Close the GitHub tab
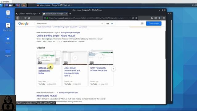Image resolution: width=197 pixels, height=111 pixels. click(x=40, y=14)
